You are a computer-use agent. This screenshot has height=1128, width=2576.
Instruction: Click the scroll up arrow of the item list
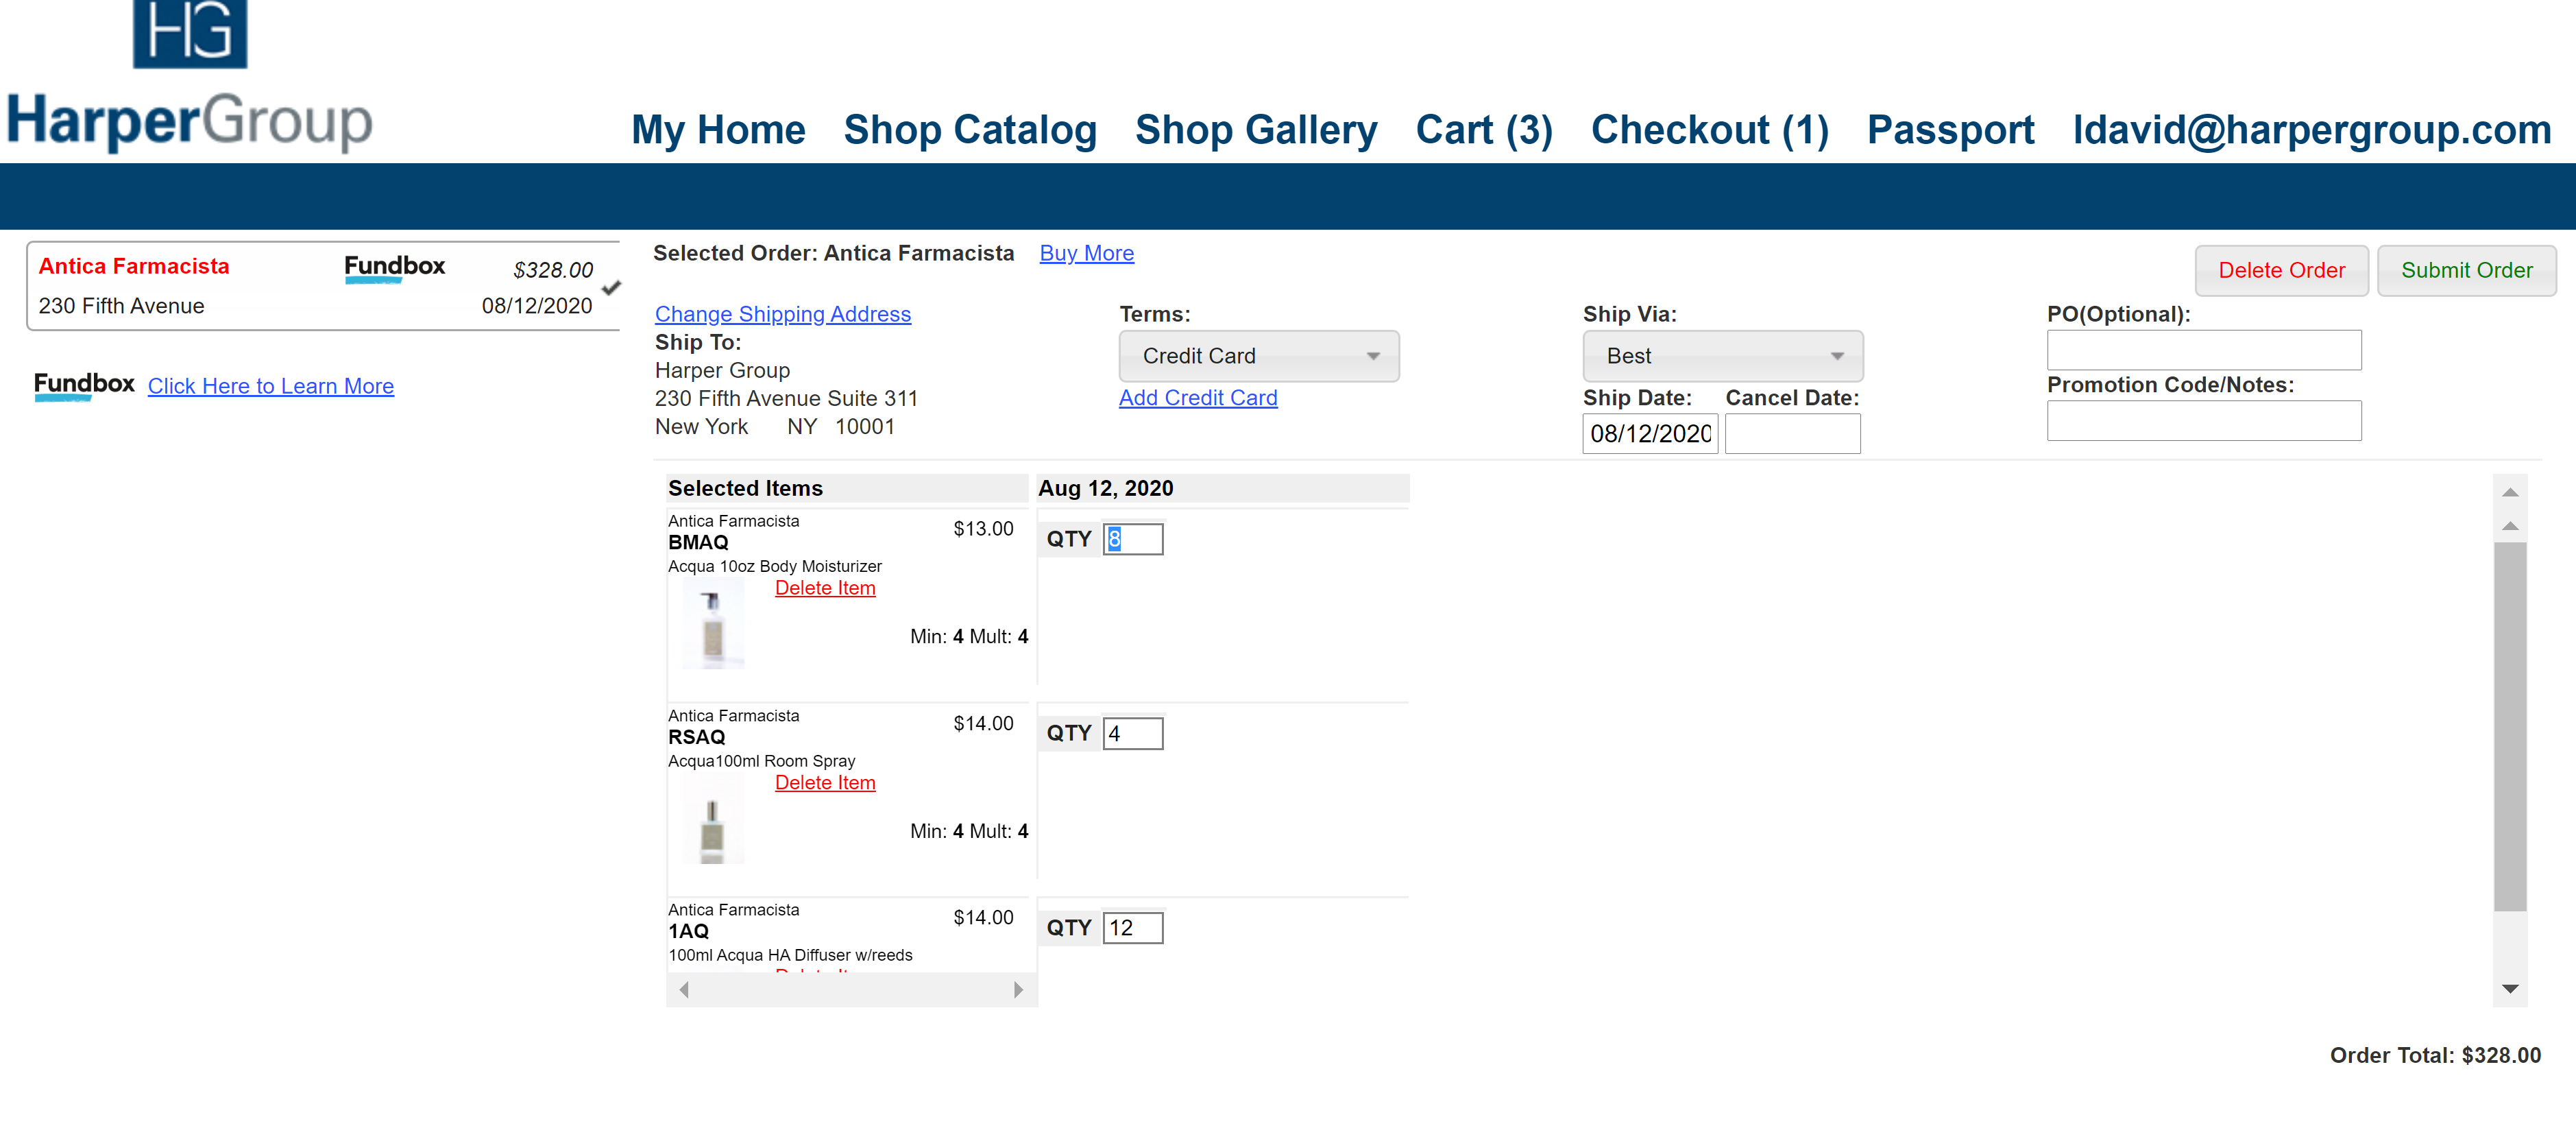2510,526
